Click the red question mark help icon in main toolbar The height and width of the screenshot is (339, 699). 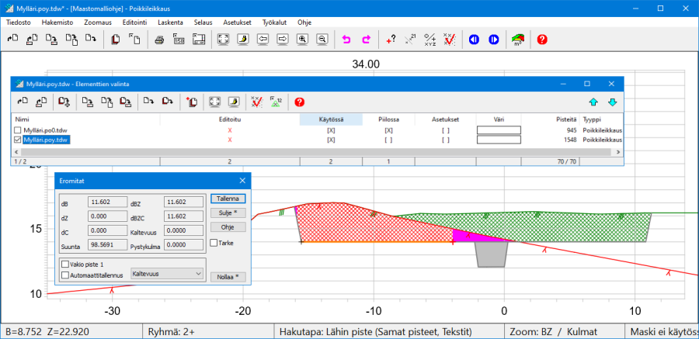click(542, 39)
